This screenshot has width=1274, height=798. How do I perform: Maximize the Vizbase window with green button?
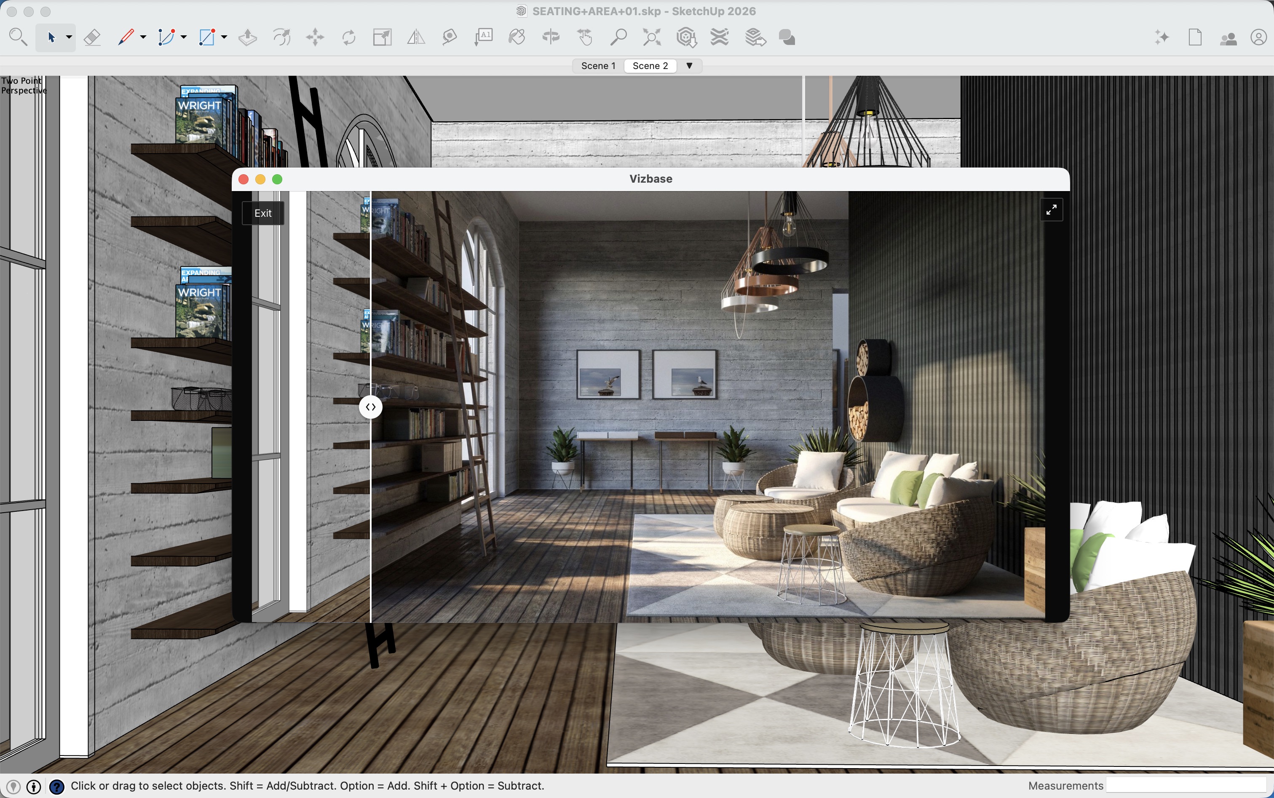277,179
